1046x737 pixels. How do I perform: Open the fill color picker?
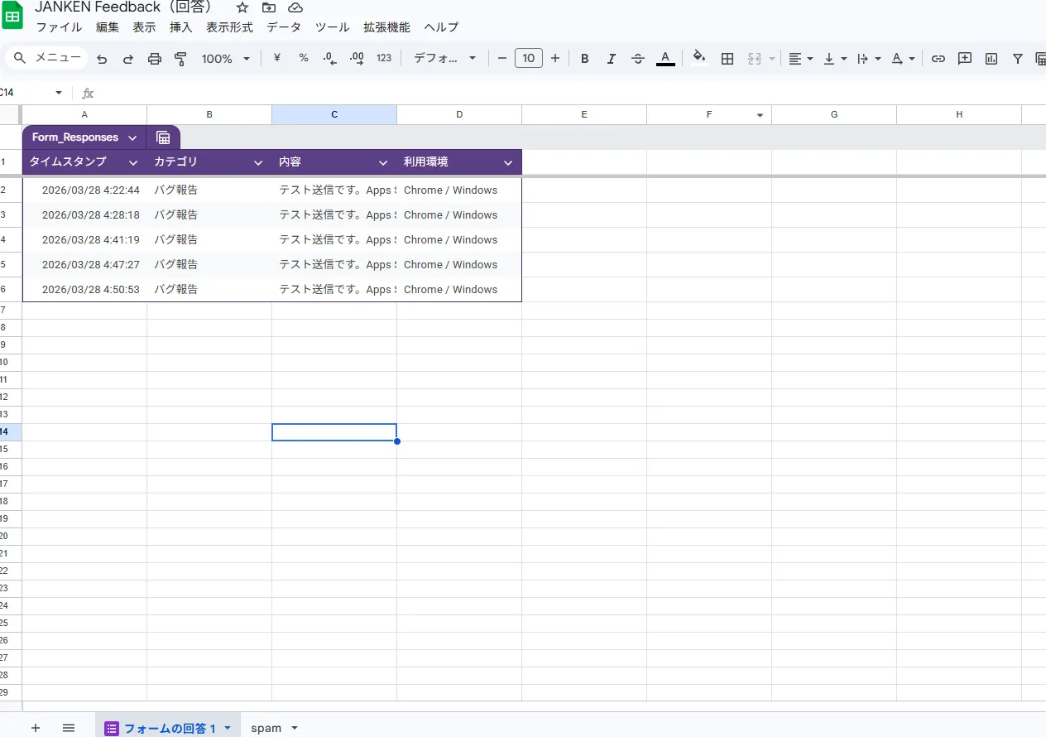click(x=699, y=59)
